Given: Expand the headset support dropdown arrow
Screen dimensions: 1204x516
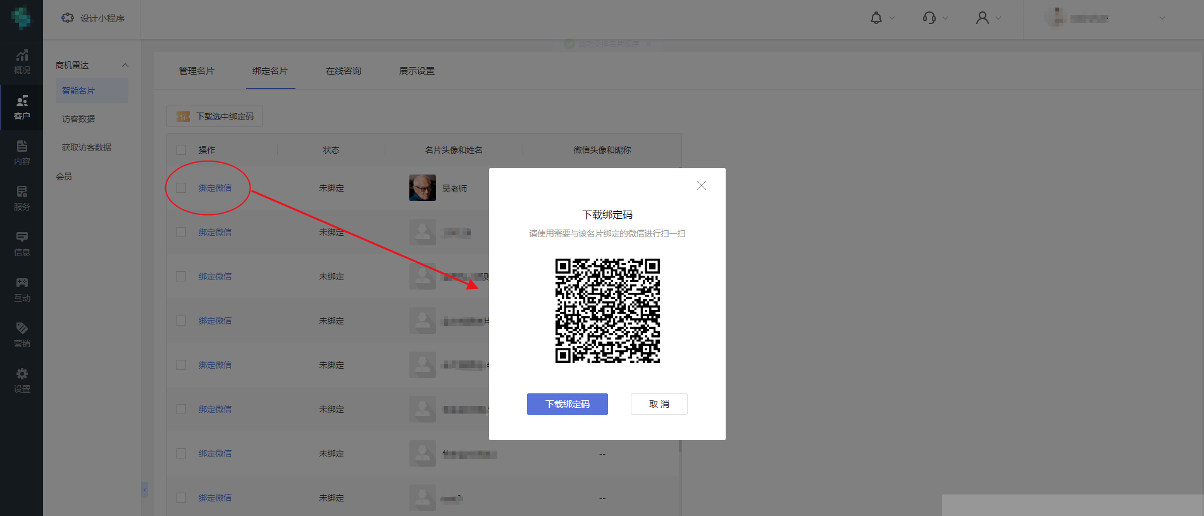Looking at the screenshot, I should [945, 18].
